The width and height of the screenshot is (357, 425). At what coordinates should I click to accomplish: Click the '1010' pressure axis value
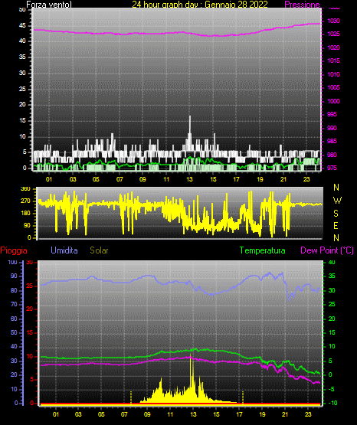point(333,74)
